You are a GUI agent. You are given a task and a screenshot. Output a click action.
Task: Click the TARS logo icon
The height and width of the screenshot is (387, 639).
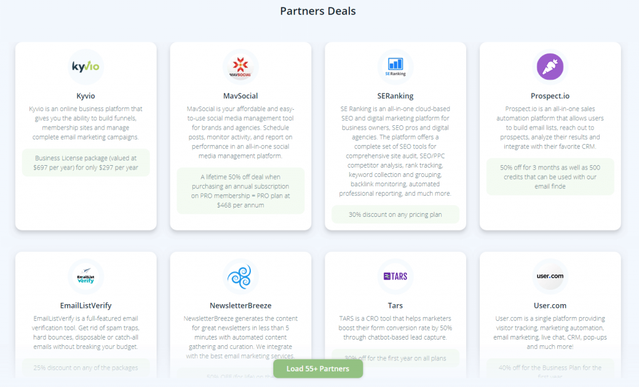point(395,276)
